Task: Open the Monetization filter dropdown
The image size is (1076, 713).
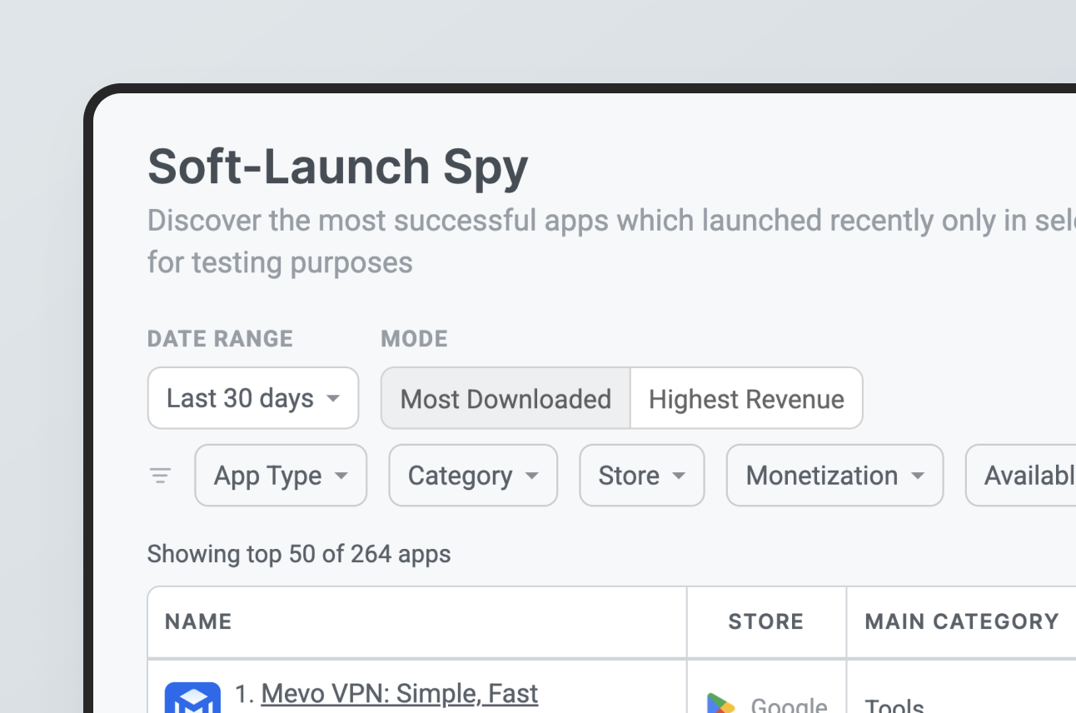Action: pos(834,476)
